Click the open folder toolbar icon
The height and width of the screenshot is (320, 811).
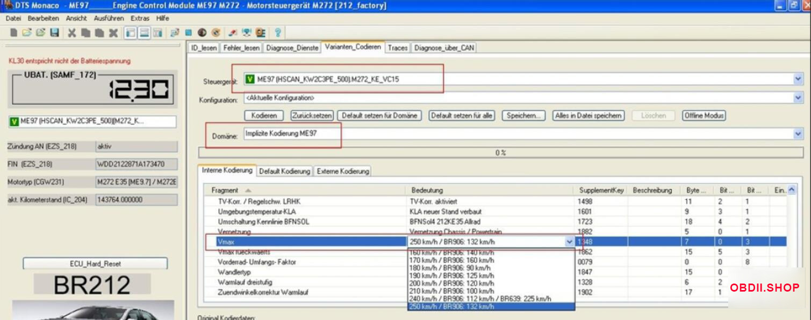(x=27, y=33)
